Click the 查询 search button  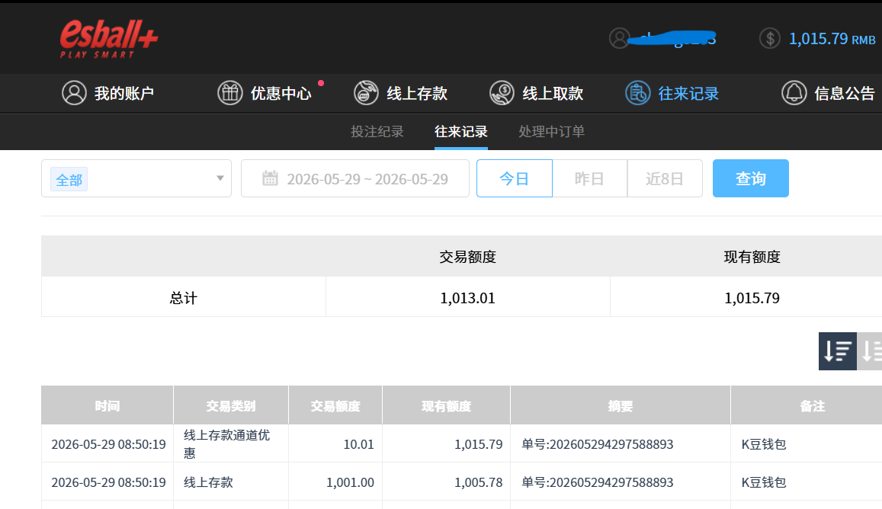(x=750, y=178)
